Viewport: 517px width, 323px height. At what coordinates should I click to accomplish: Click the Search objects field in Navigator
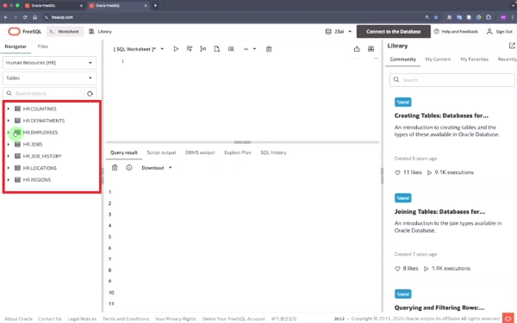click(42, 94)
